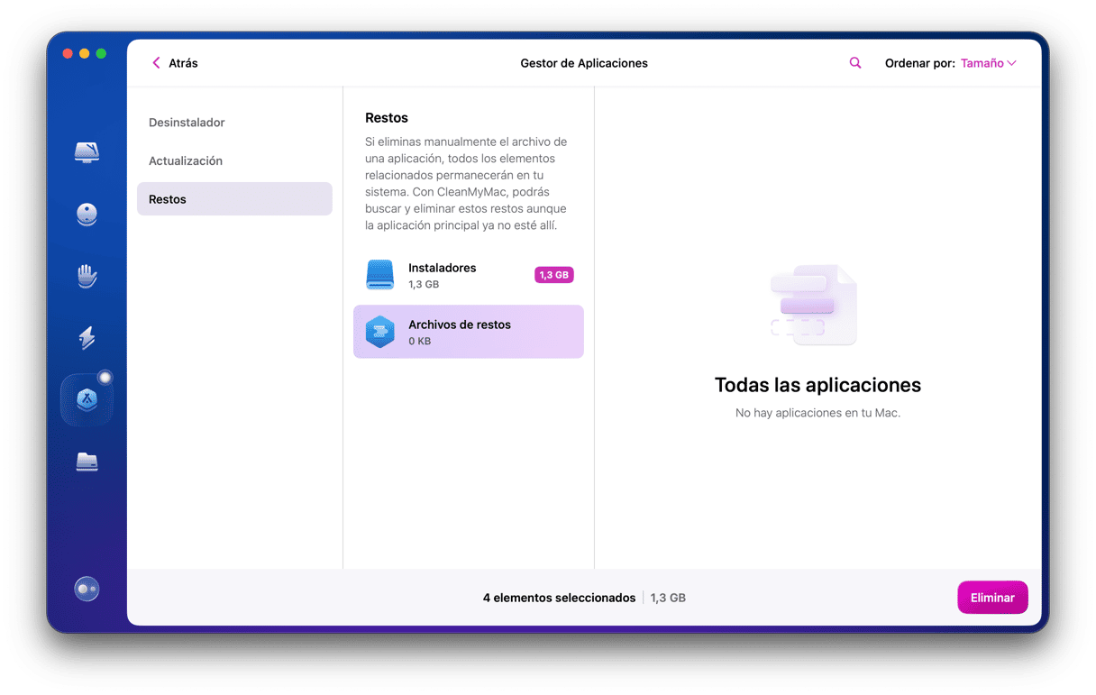The image size is (1096, 695).
Task: Go back with the Atrás button
Action: (x=175, y=63)
